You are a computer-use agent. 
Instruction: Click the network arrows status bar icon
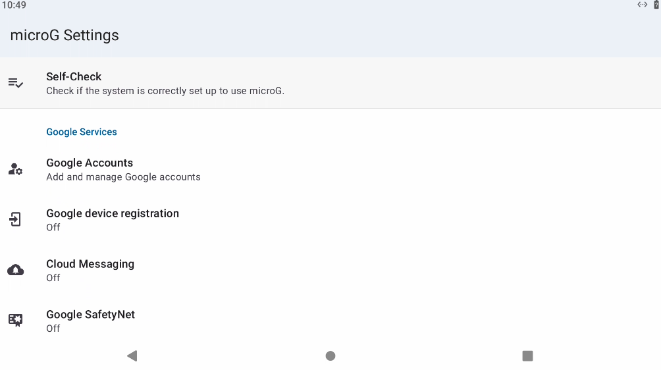[642, 5]
